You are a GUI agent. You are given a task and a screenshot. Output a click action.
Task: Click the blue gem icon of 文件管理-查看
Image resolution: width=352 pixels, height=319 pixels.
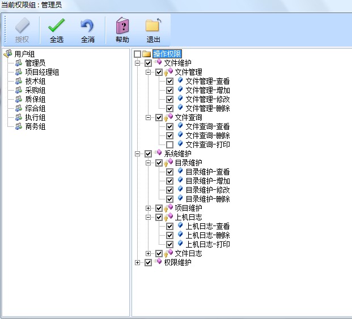coord(180,80)
